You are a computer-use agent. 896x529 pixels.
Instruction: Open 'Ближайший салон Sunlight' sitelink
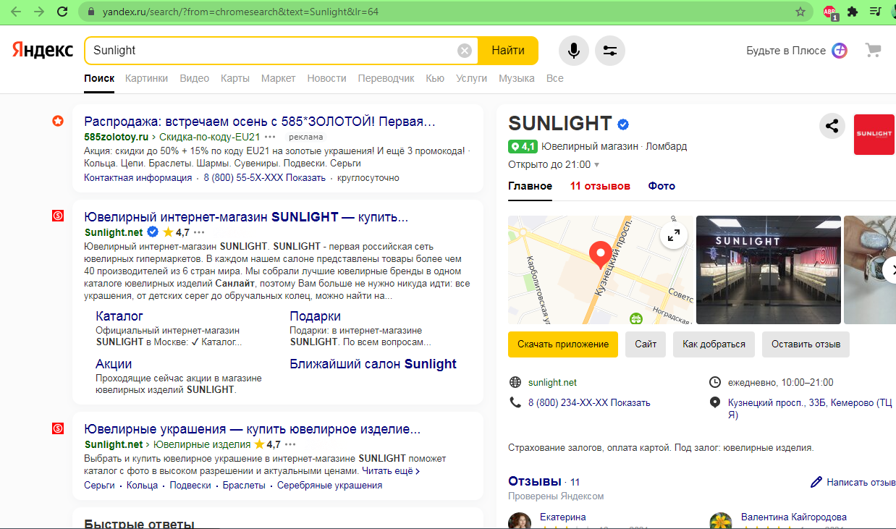(373, 364)
